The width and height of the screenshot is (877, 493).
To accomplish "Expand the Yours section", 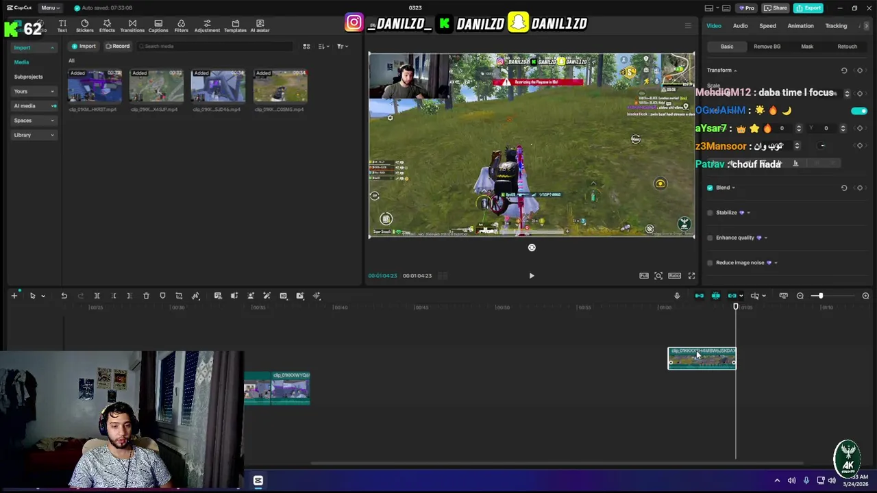I will tap(33, 91).
